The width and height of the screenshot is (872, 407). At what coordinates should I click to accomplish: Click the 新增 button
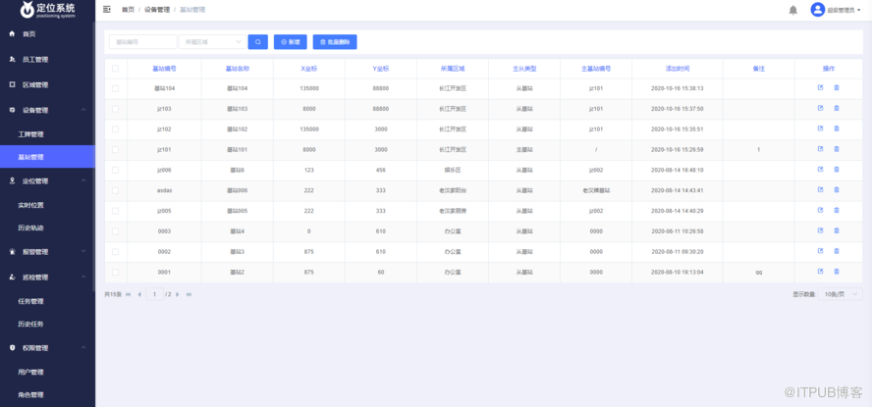290,42
